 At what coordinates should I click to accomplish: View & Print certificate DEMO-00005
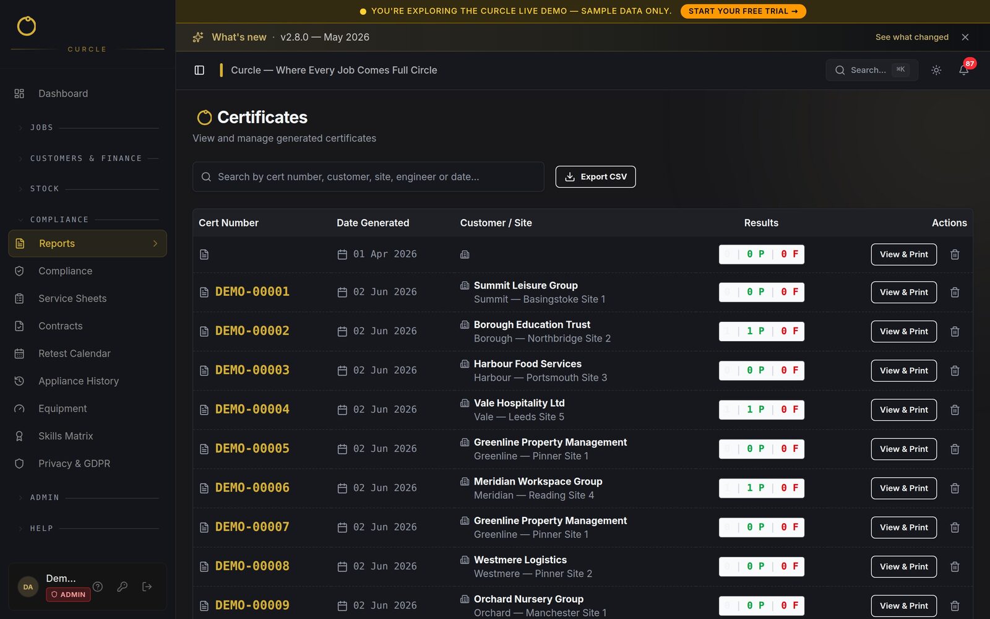(904, 449)
